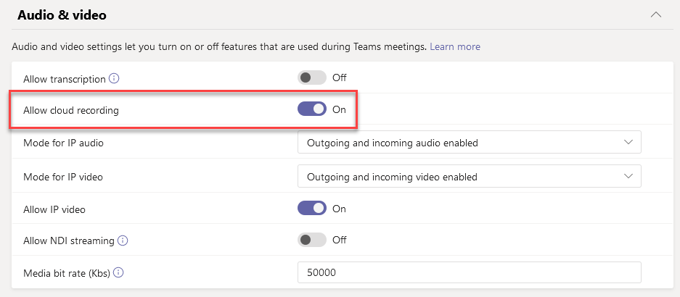Screen dimensions: 680x297
Task: Select the Allow cloud recording label text
Action: click(71, 111)
